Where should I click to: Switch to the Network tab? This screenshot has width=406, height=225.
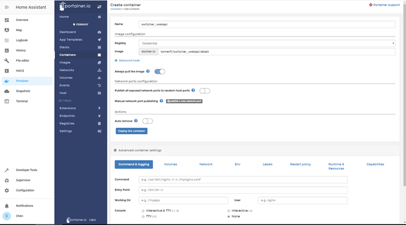[x=206, y=165]
